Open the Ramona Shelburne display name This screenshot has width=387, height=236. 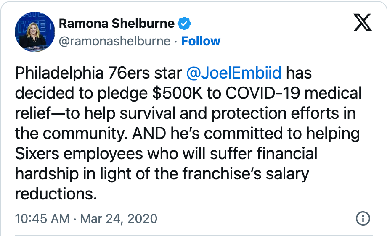click(x=117, y=24)
